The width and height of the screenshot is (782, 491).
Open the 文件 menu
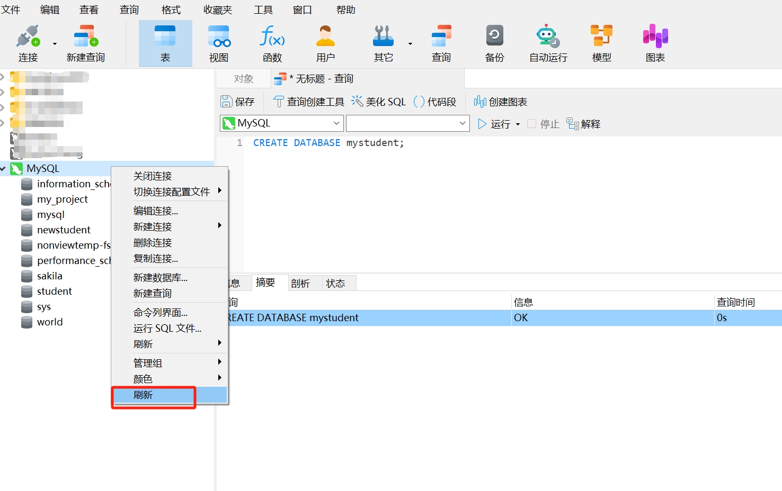pyautogui.click(x=11, y=10)
